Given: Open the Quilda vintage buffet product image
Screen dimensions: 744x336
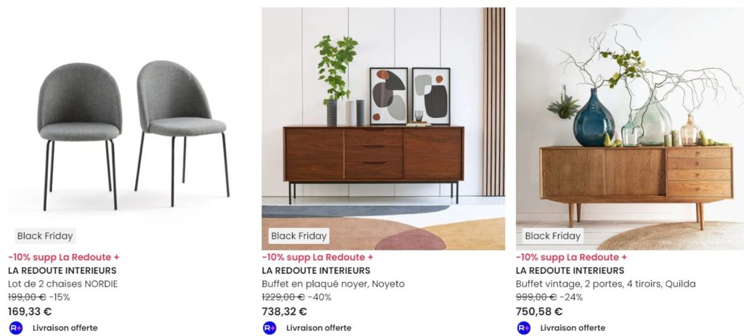Looking at the screenshot, I should click(x=630, y=128).
